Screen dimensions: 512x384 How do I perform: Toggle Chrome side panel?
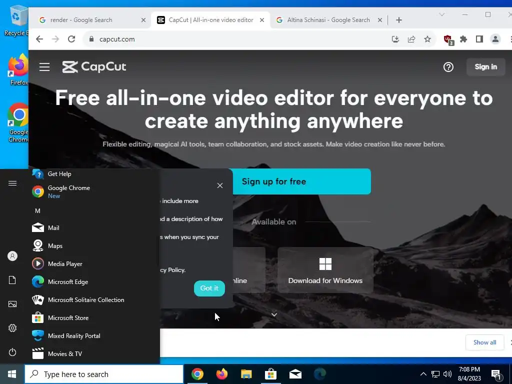[x=479, y=39]
